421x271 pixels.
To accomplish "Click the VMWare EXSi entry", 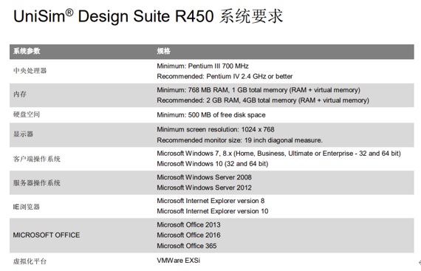I will pos(178,261).
